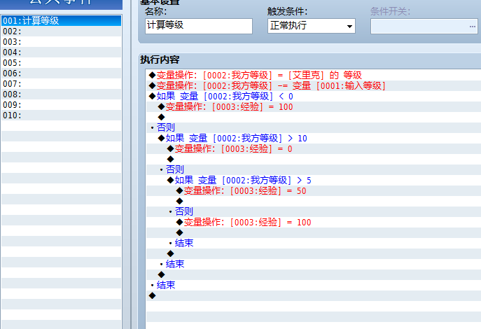This screenshot has height=329, width=481.
Task: Select the innermost 结束 line
Action: click(x=314, y=243)
